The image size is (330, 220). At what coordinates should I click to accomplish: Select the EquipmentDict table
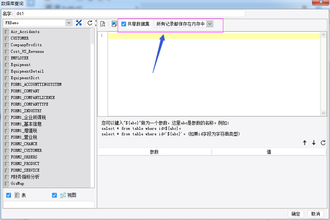[25, 78]
